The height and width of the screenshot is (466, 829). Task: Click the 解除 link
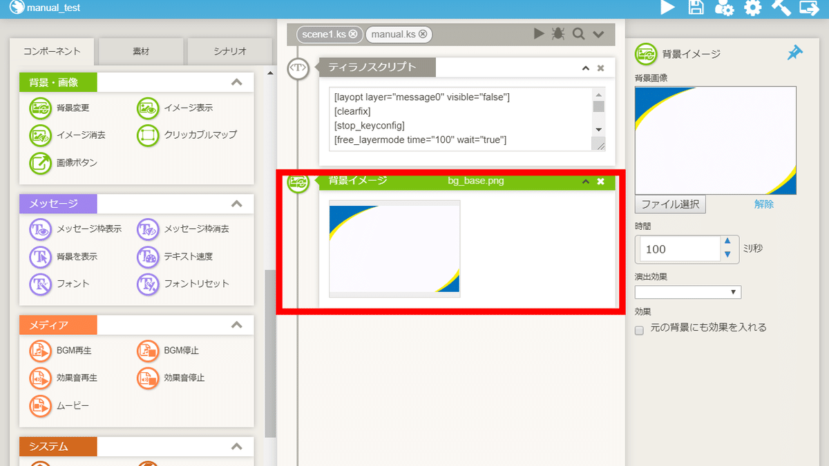click(x=764, y=204)
